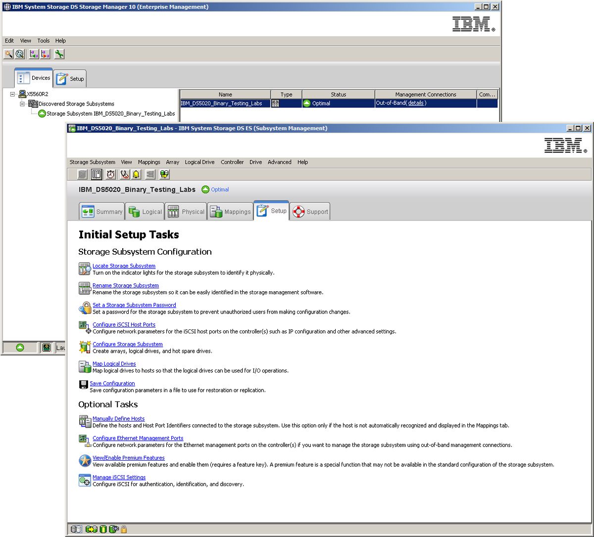Click the automatic discovery wand icon in Enterprise toolbar
The image size is (594, 537).
[x=8, y=54]
